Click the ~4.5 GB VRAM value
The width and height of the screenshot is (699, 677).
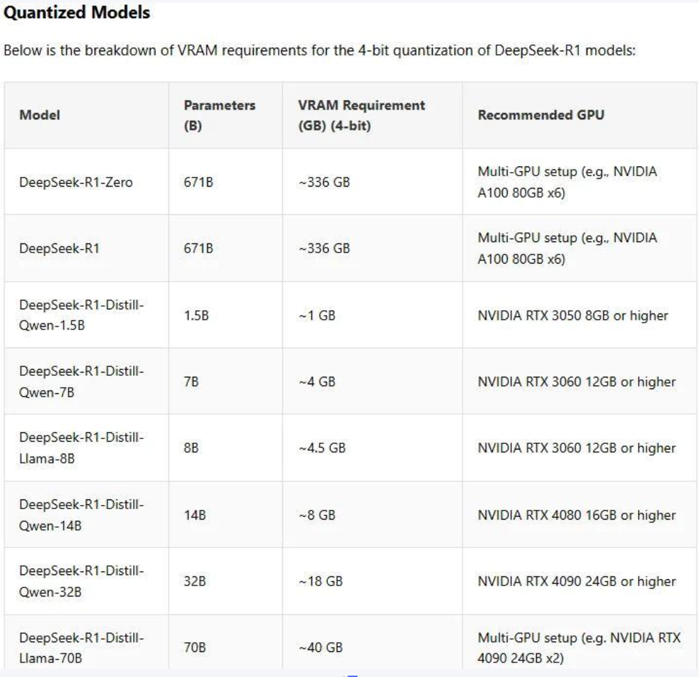tap(322, 448)
